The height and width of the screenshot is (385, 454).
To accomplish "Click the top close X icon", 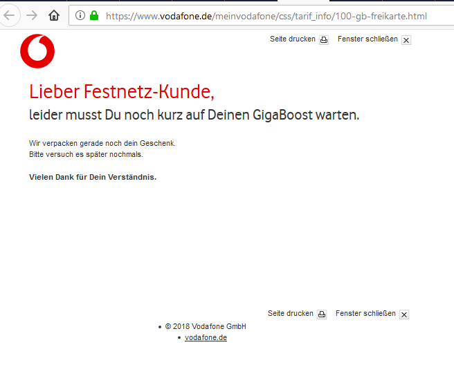I will [x=406, y=40].
